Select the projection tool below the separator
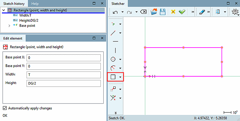 click(x=113, y=89)
